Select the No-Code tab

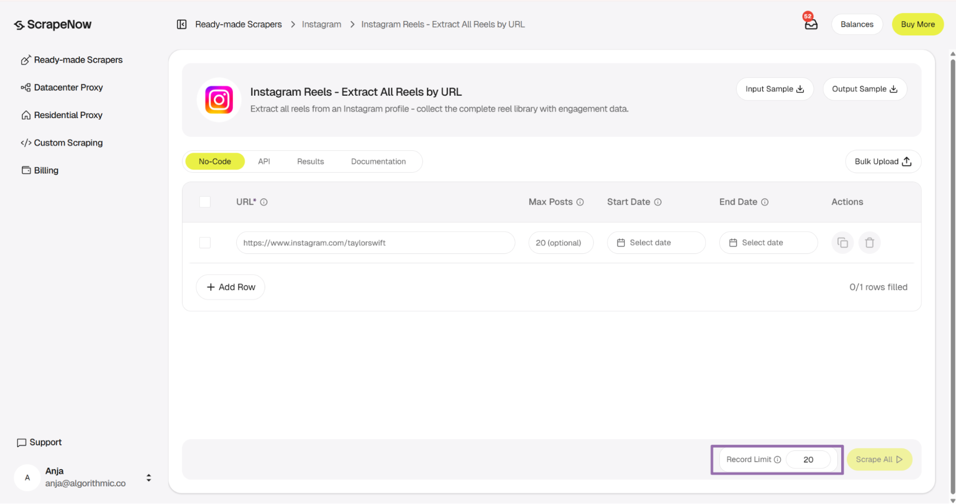(x=215, y=162)
